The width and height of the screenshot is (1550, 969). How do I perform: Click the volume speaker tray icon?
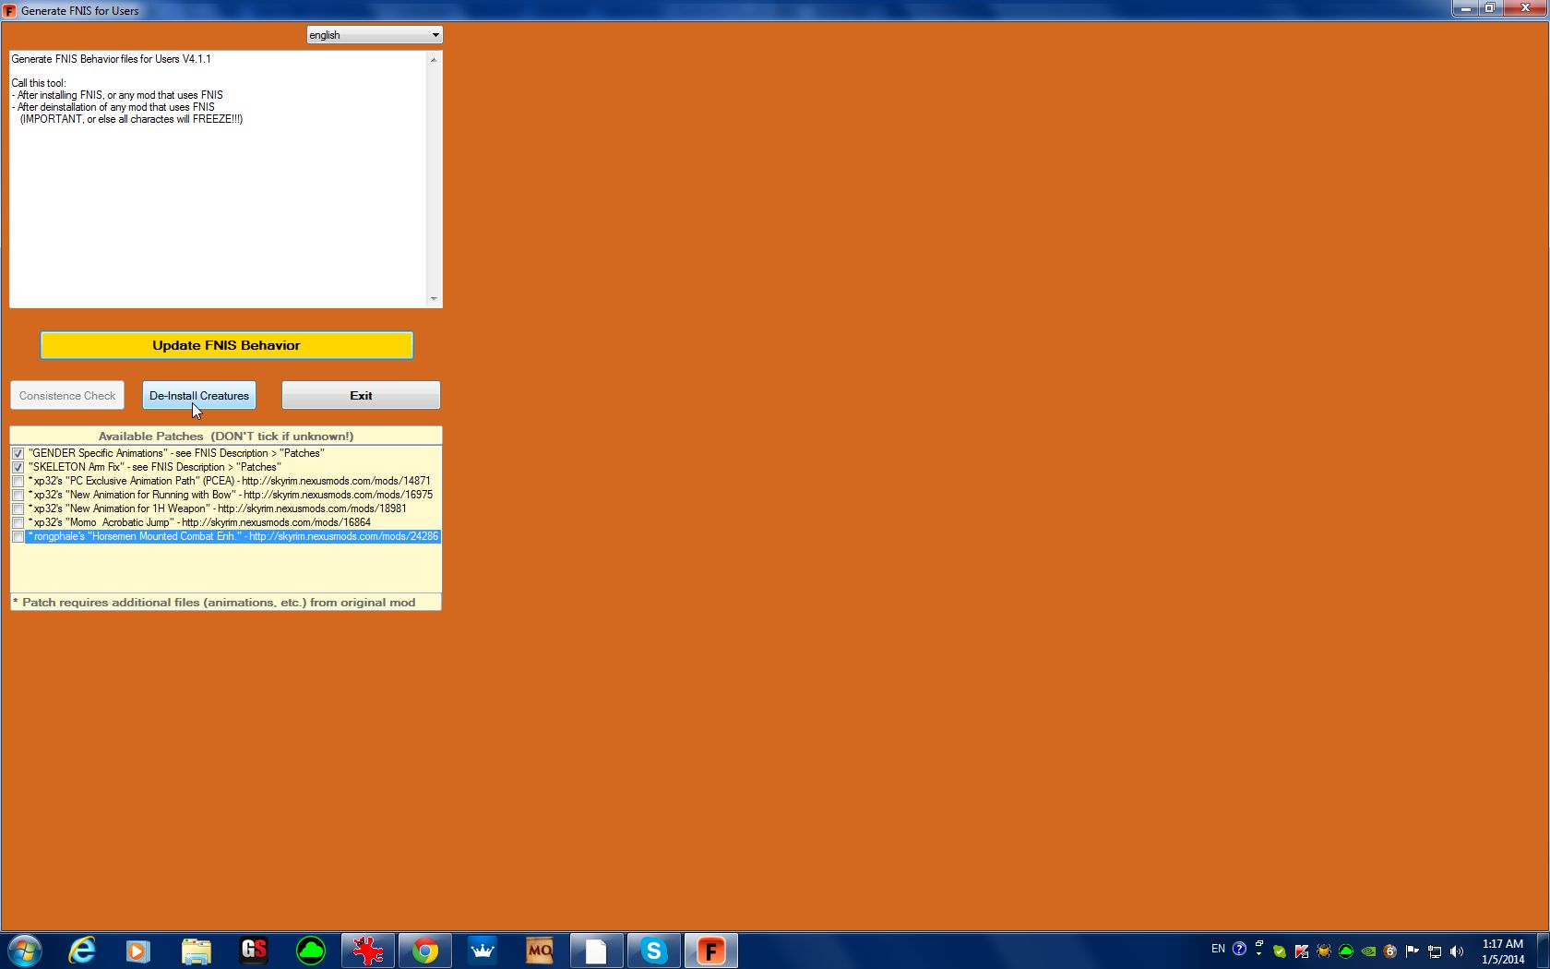(1457, 951)
